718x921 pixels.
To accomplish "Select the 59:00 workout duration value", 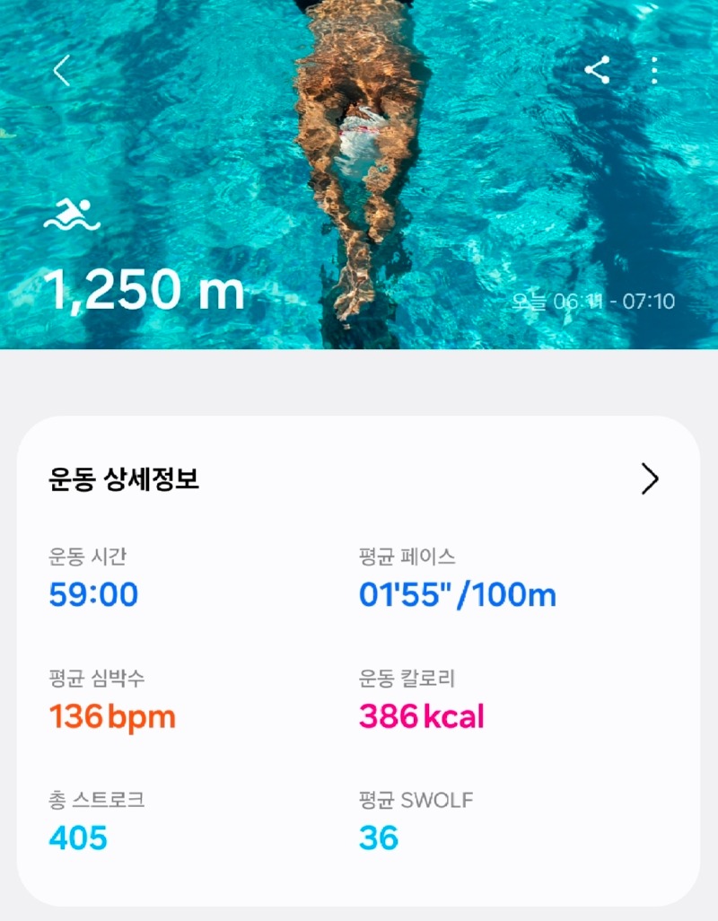I will click(93, 595).
